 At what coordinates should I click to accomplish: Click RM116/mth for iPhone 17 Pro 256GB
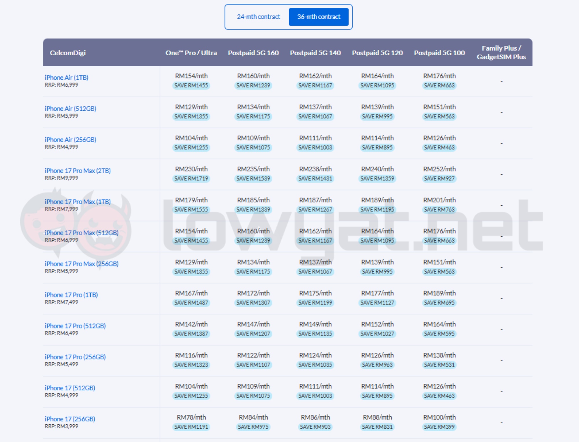point(191,355)
